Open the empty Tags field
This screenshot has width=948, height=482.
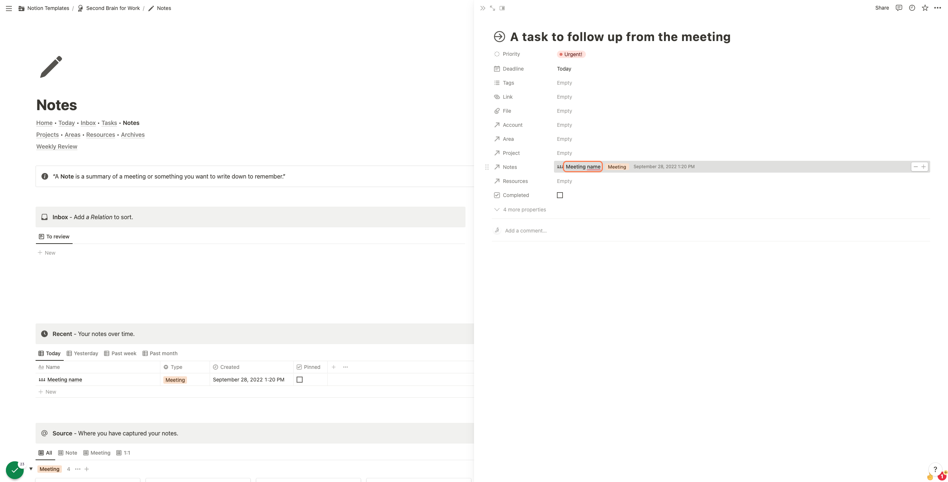pyautogui.click(x=564, y=83)
